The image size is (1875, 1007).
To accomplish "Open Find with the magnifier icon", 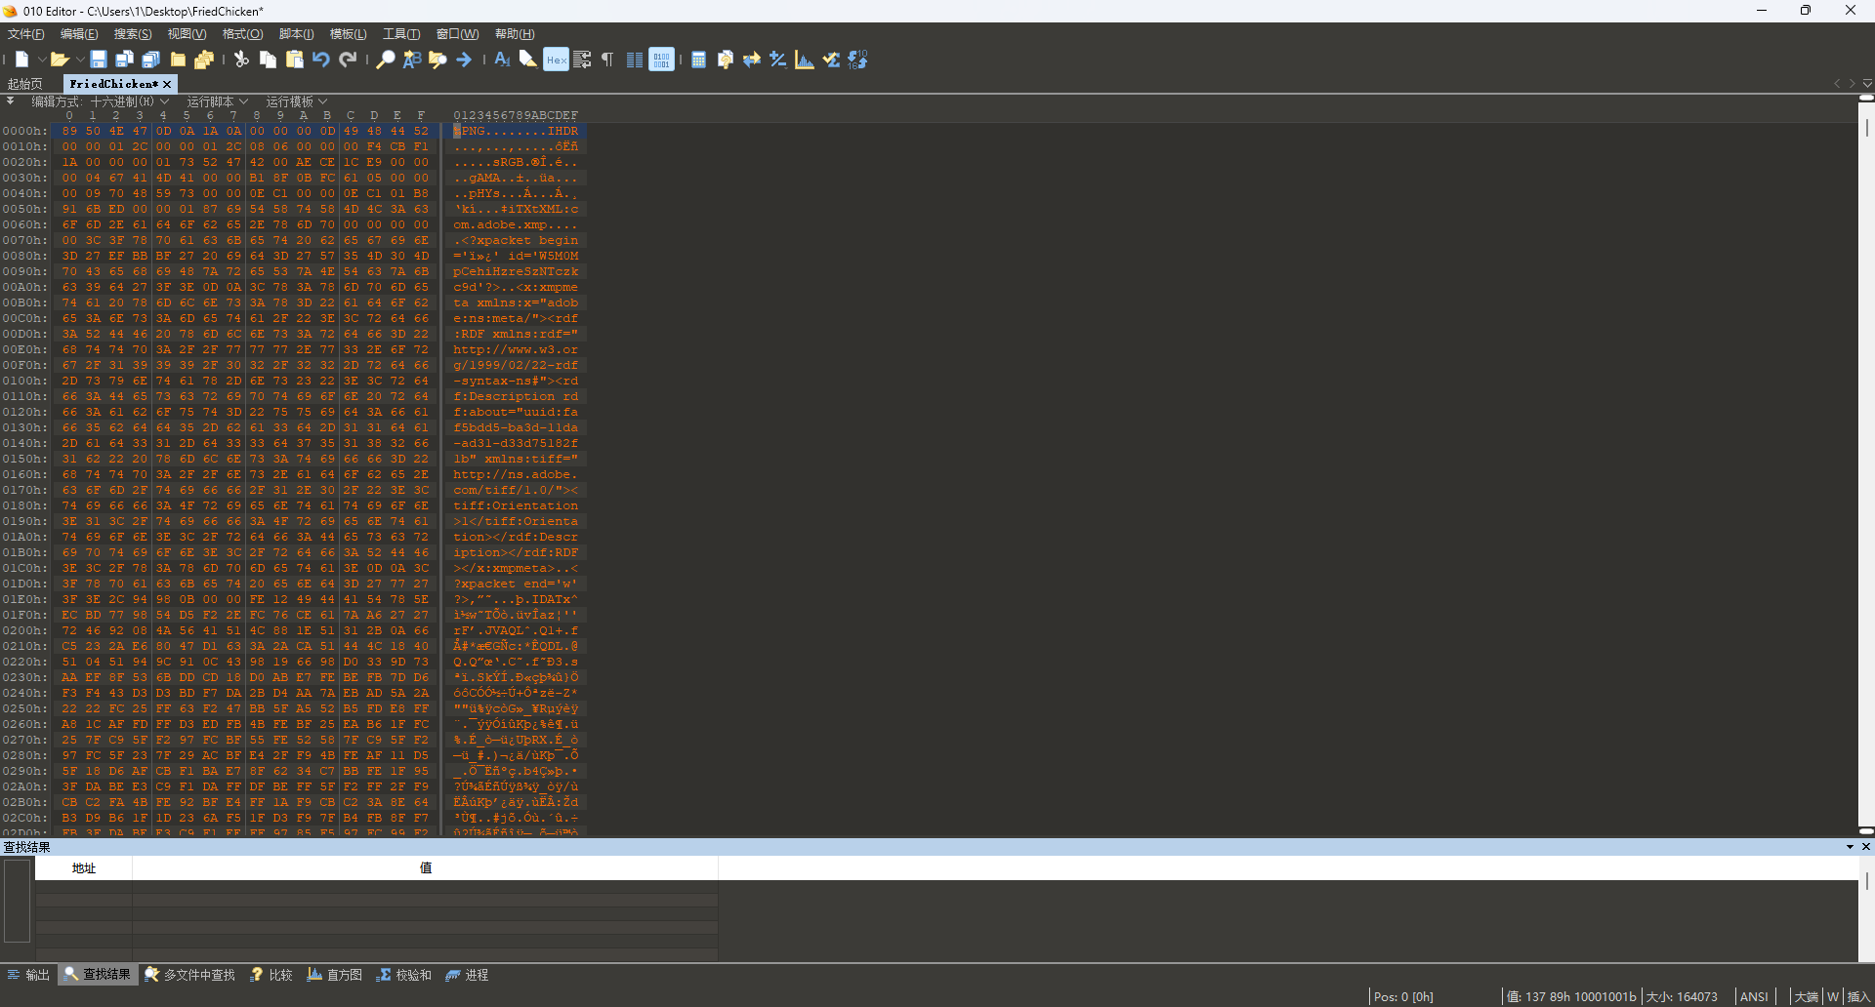I will 386,60.
